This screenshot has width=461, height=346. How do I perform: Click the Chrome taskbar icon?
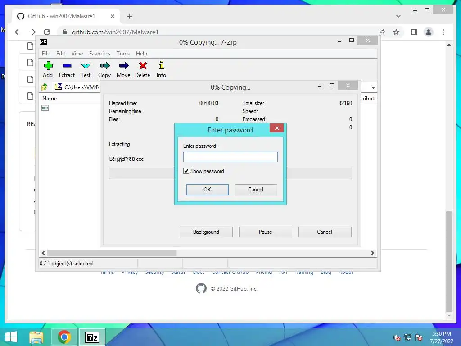[64, 337]
